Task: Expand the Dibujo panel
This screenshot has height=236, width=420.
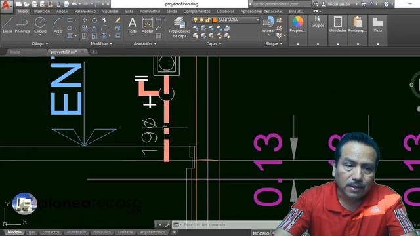Action: (40, 43)
